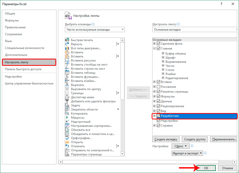This screenshot has height=173, width=239.
Task: Click the commands list scroll-down arrow
Action: (x=122, y=154)
